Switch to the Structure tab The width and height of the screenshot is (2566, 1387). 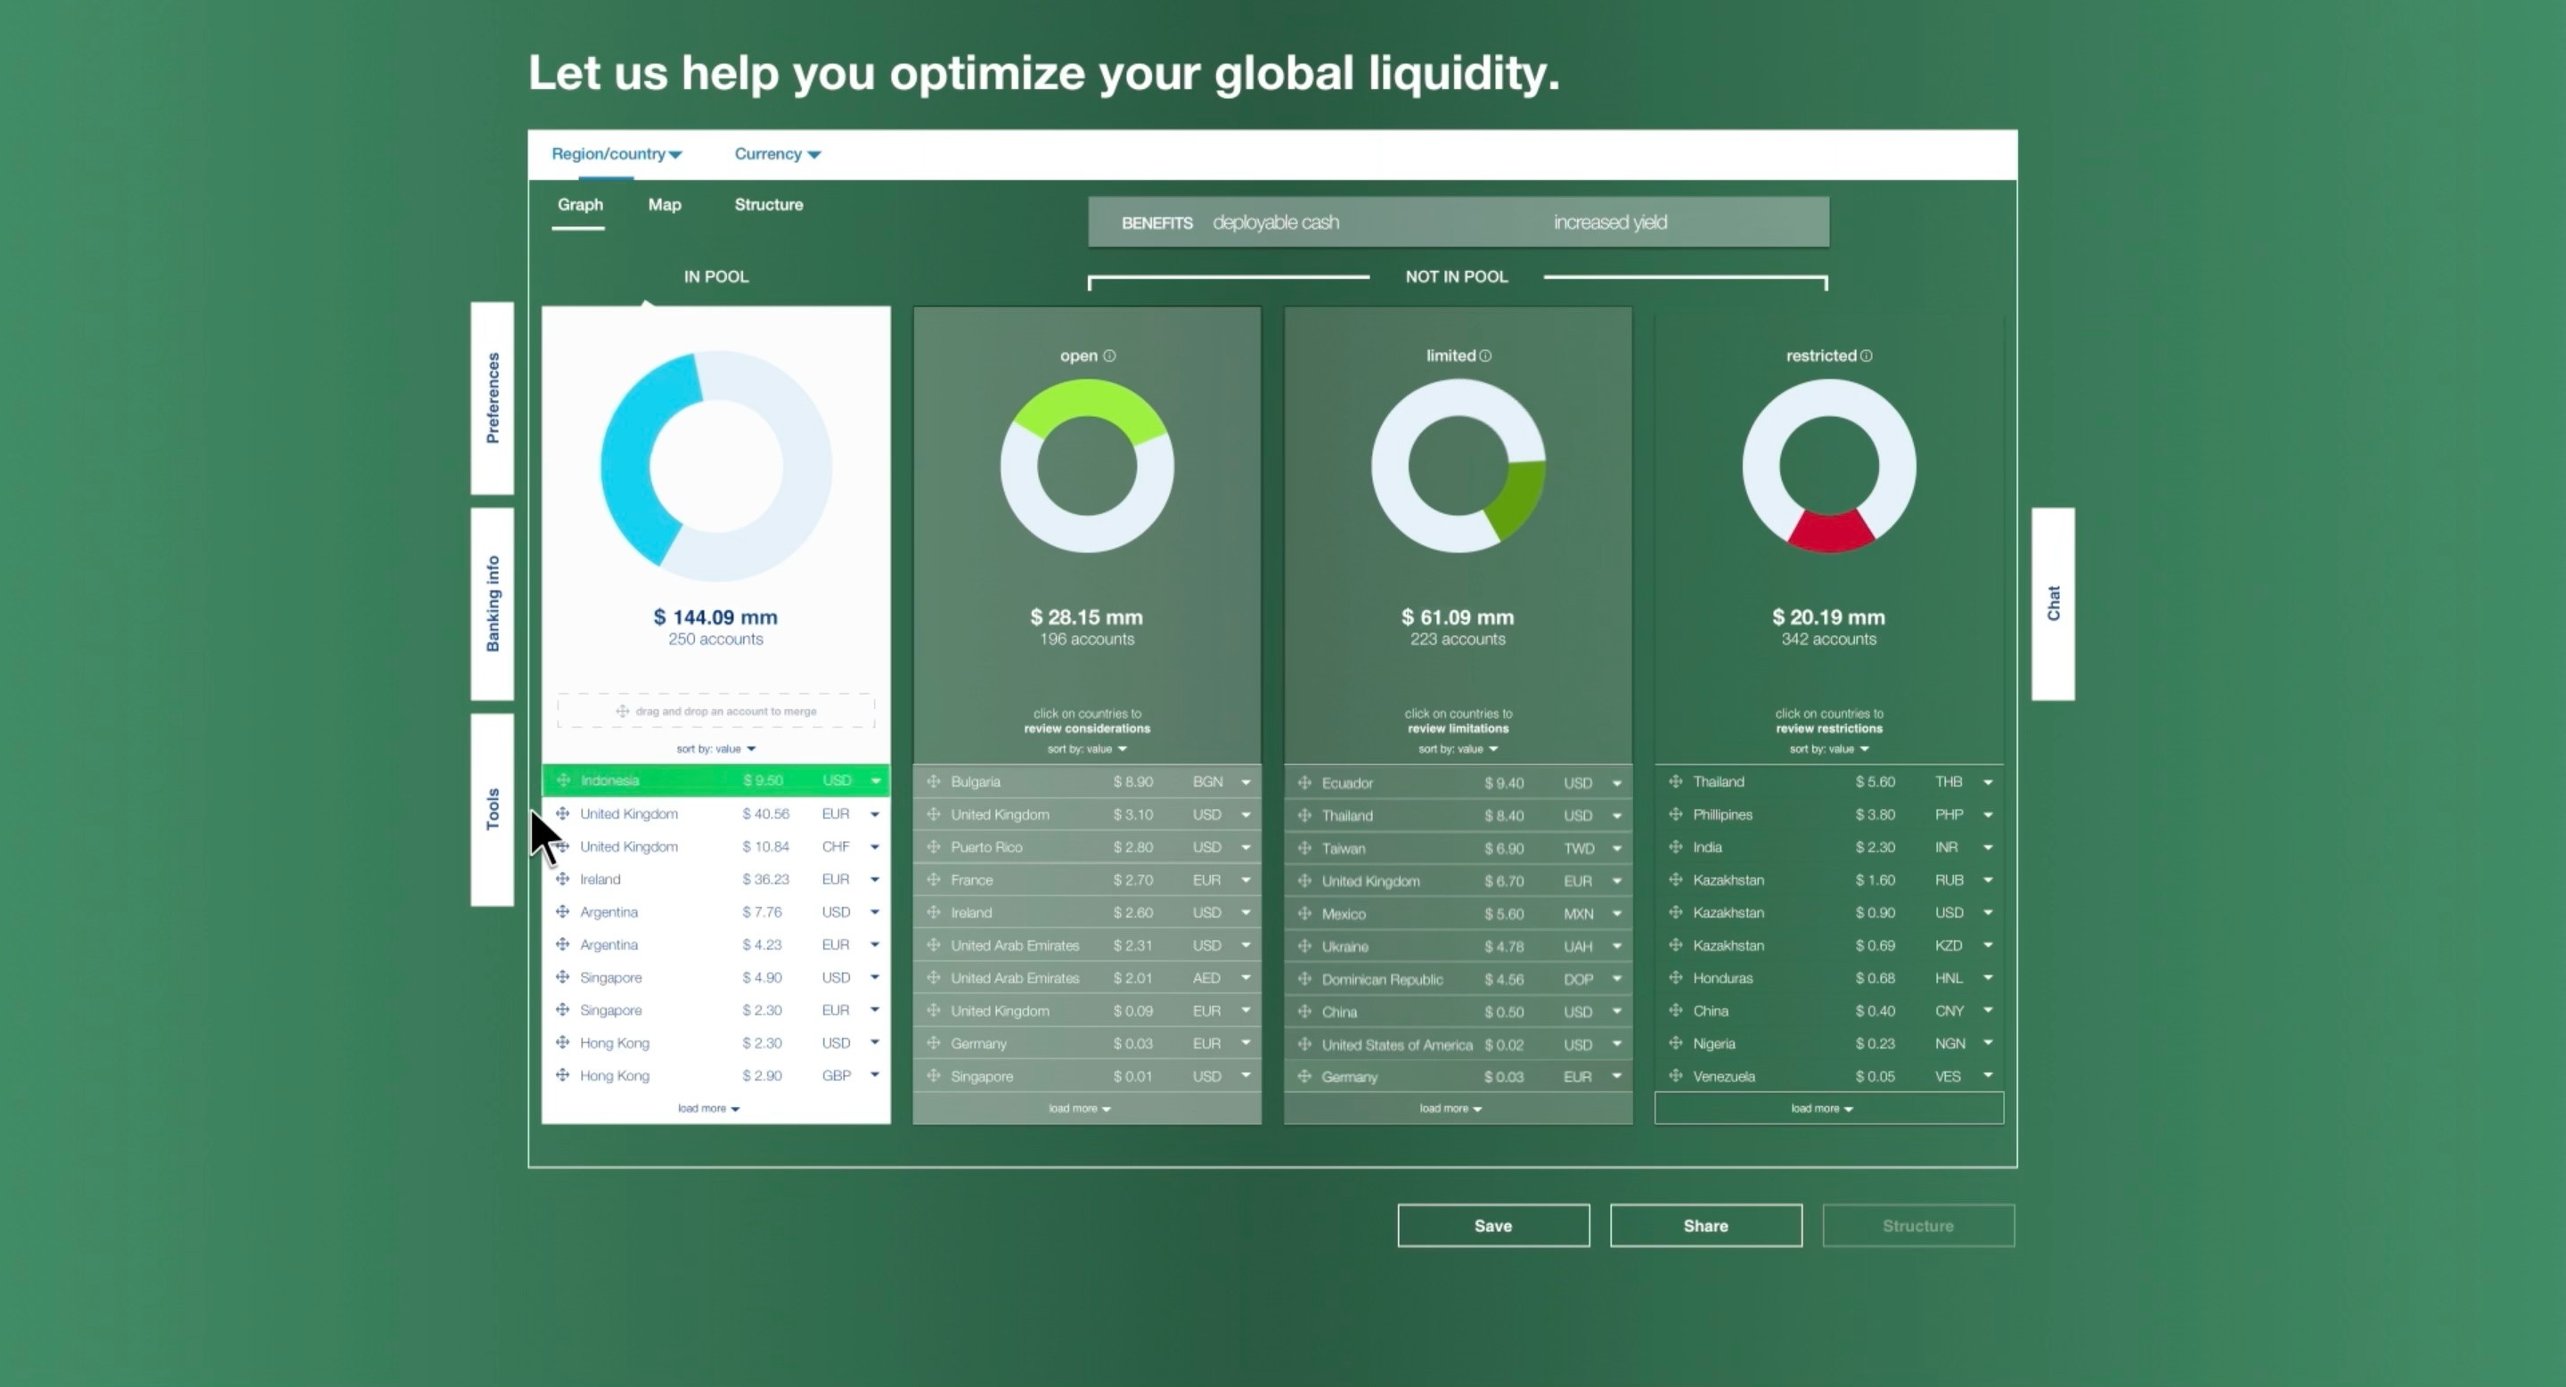coord(768,204)
